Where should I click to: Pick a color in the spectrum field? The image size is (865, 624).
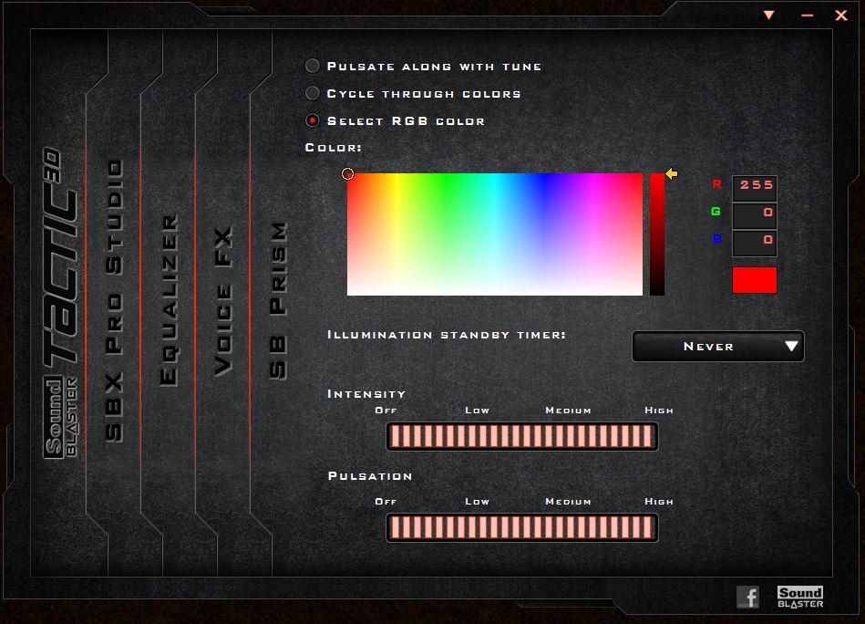[495, 234]
